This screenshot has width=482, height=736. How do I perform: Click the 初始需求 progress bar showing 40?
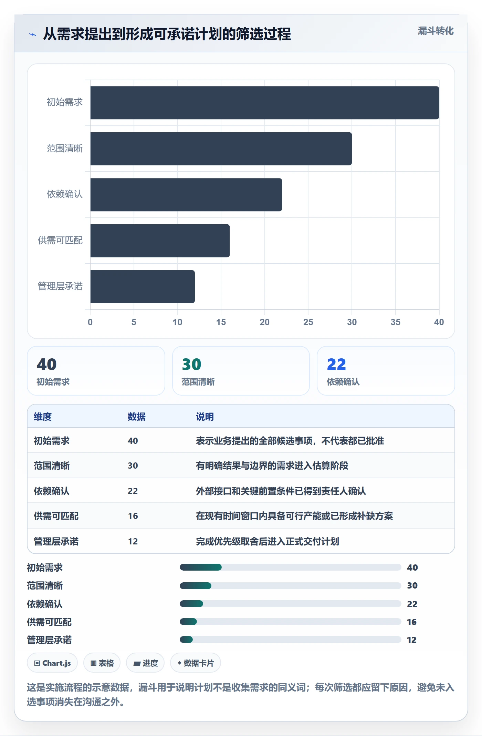(290, 567)
